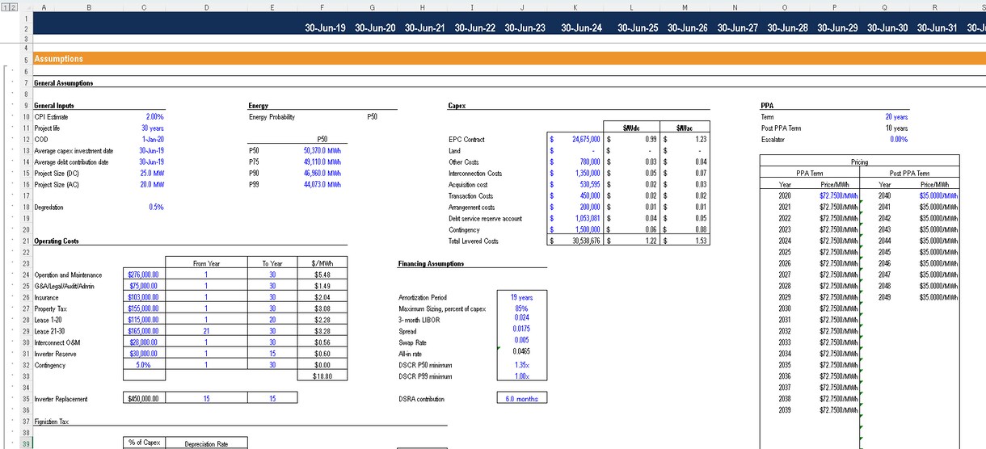Click the Operating Costs heading
Viewport: 986px width, 449px height.
(x=57, y=241)
